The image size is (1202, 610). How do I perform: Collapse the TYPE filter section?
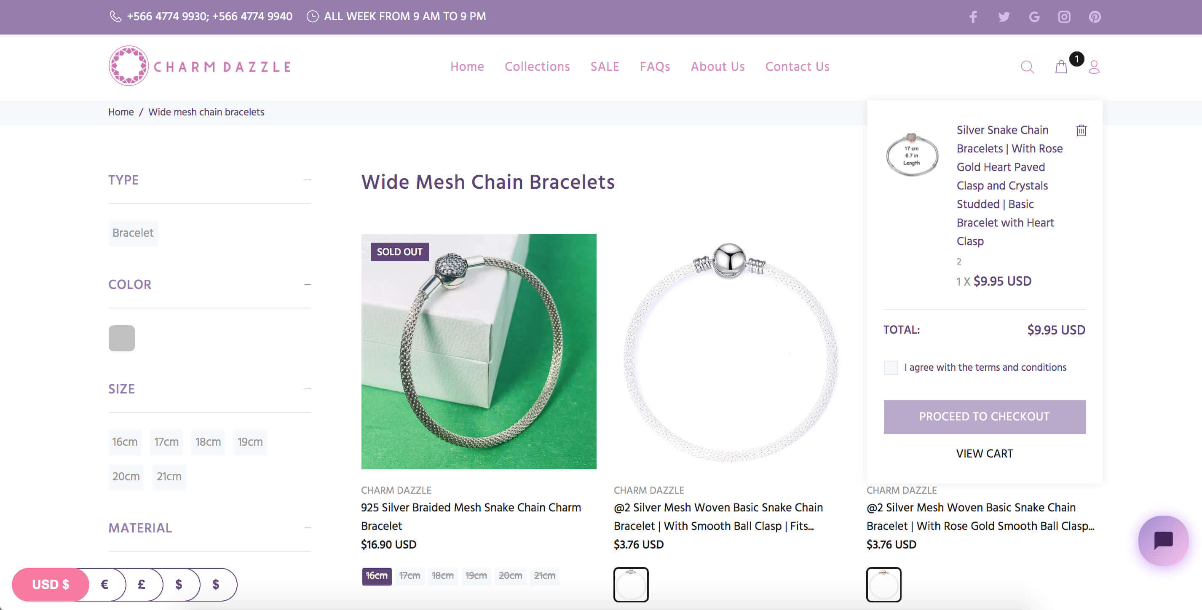point(307,180)
